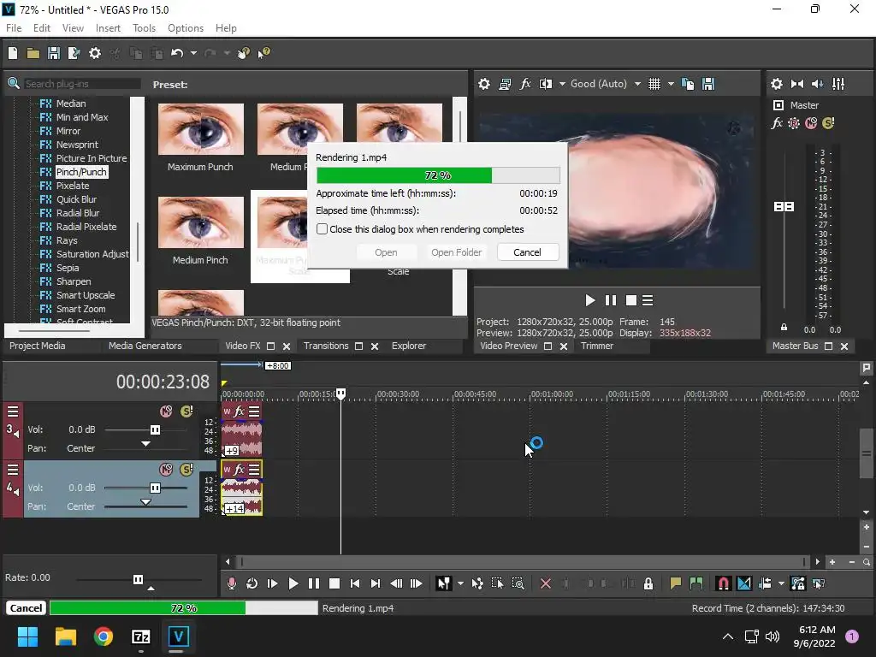Screen dimensions: 876x657
Task: Click track 3 volume slider handle
Action: point(156,429)
